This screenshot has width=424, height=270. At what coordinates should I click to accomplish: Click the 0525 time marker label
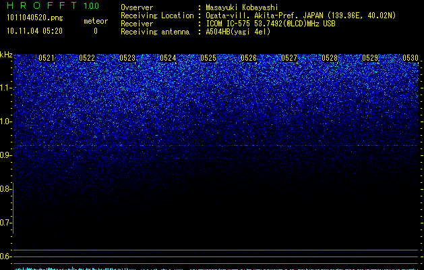[x=208, y=58]
